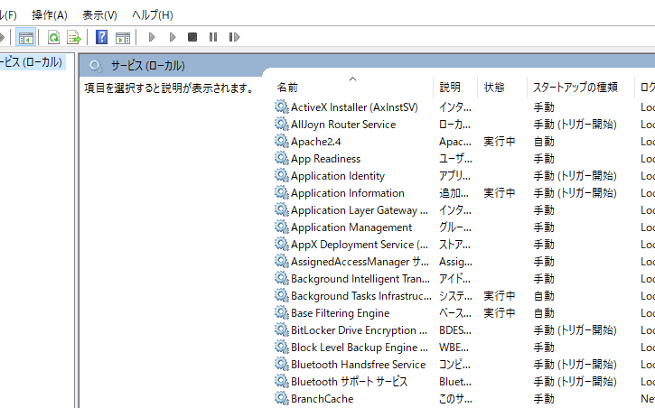Click the gear icon beside App Readiness
655x408 pixels.
(x=282, y=158)
